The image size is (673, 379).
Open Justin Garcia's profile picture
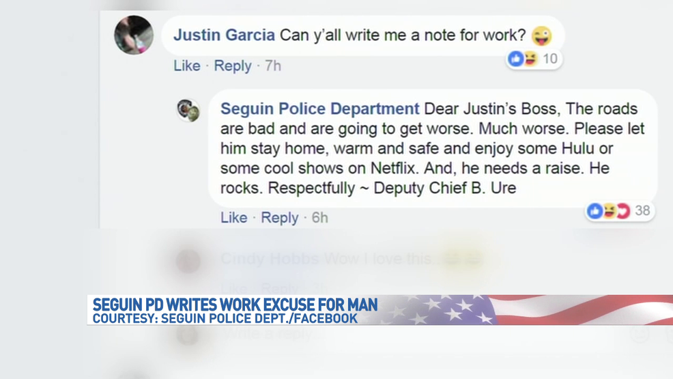(134, 36)
